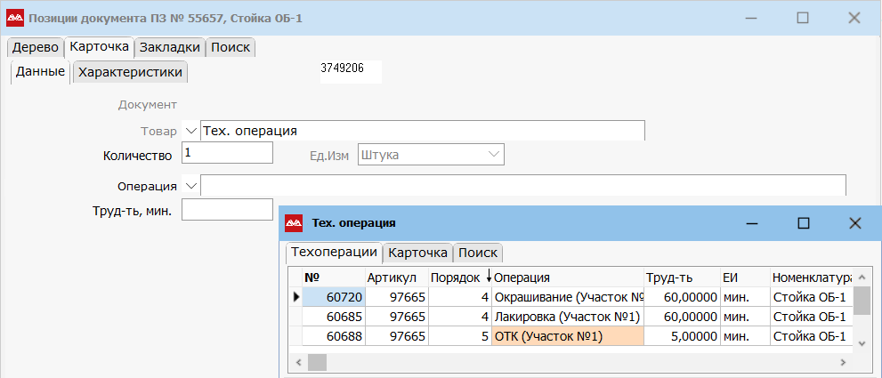The image size is (882, 378).
Task: Click the app icon in main title bar
Action: (15, 18)
